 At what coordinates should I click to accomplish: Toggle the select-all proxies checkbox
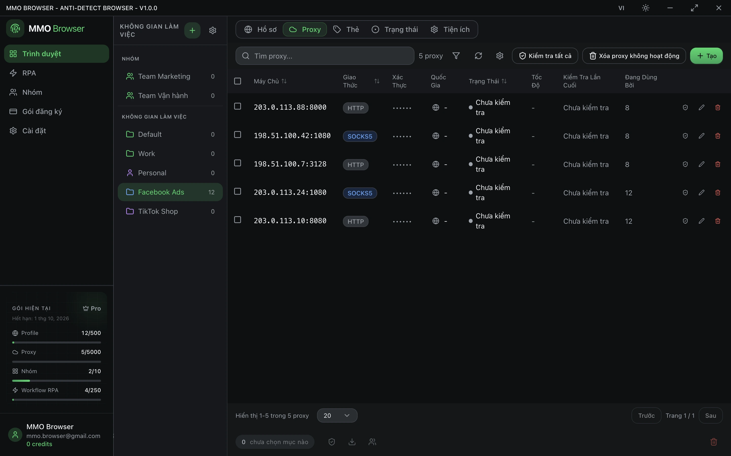pyautogui.click(x=238, y=81)
